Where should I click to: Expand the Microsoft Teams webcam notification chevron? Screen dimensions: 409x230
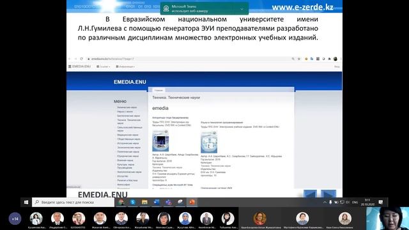pos(242,9)
